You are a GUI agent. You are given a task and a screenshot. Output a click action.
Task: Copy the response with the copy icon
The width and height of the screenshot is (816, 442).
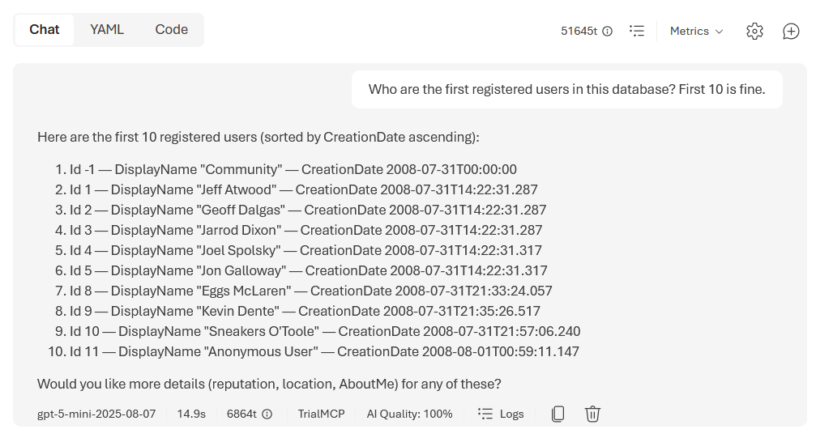[x=558, y=414]
